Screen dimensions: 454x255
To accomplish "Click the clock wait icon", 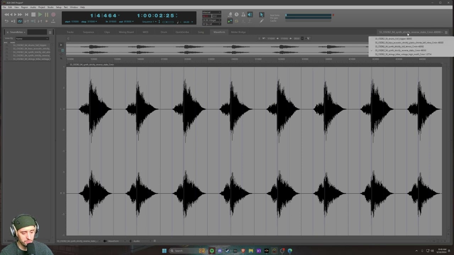I will coord(237,15).
